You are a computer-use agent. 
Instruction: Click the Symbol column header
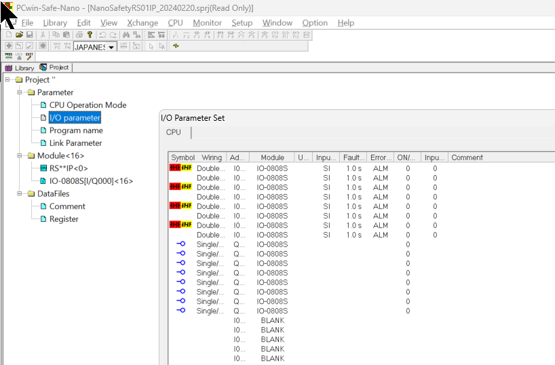pos(183,157)
